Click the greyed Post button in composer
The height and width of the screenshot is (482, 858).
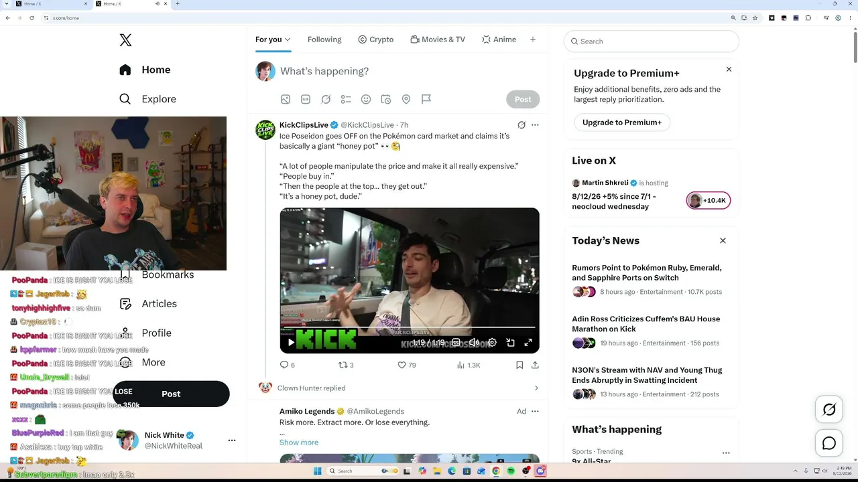tap(523, 99)
